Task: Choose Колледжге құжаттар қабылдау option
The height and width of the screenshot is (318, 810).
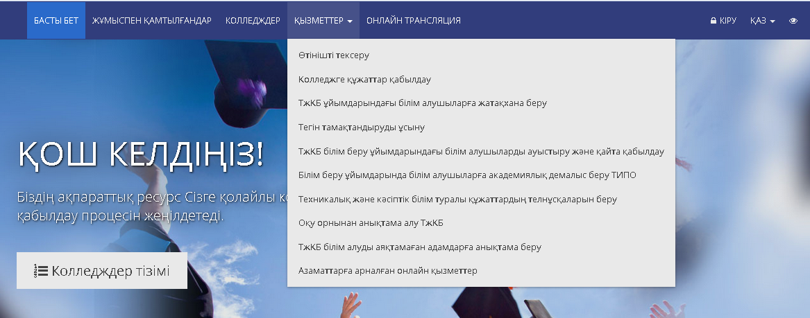Action: [x=364, y=80]
